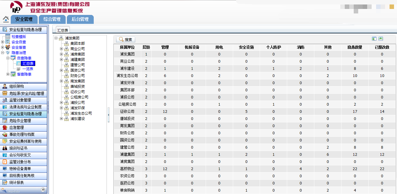Open 应急管理 via its red alarm icon
This screenshot has width=397, height=194.
5,127
